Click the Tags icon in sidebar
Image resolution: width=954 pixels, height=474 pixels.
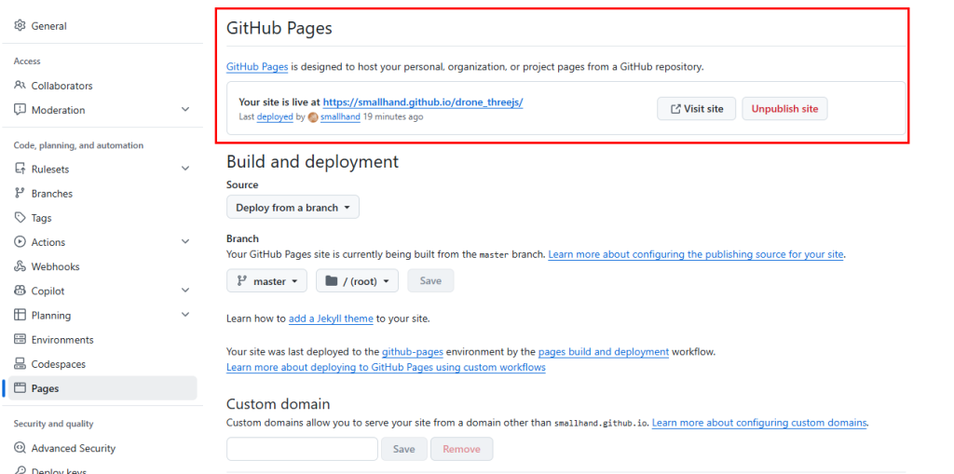20,218
